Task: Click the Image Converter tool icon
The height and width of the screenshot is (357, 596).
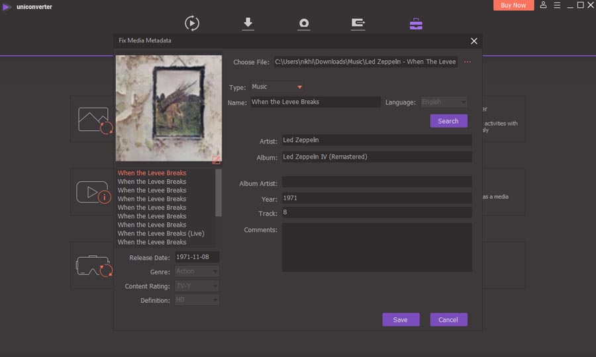Action: tap(94, 120)
